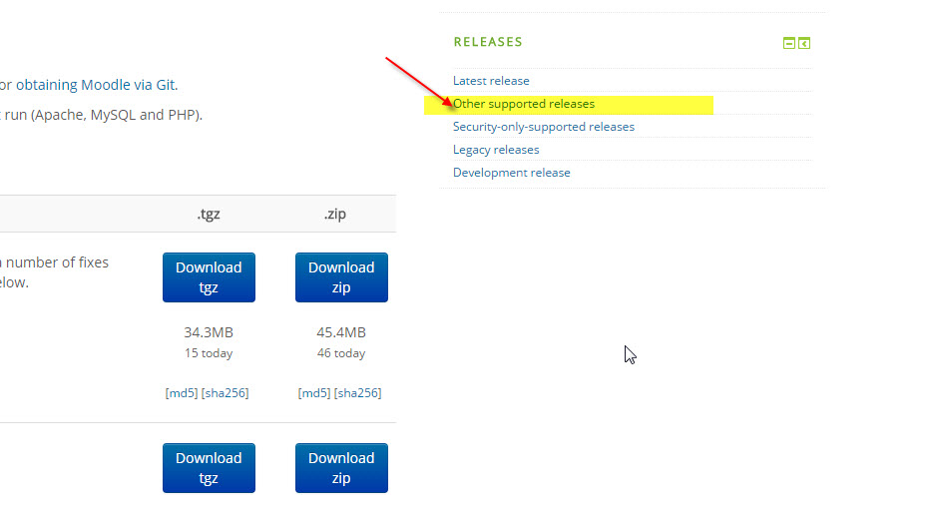Screen dimensions: 925x516
Task: Open sha256 checksum for the 34.3MB tgz
Action: point(225,393)
